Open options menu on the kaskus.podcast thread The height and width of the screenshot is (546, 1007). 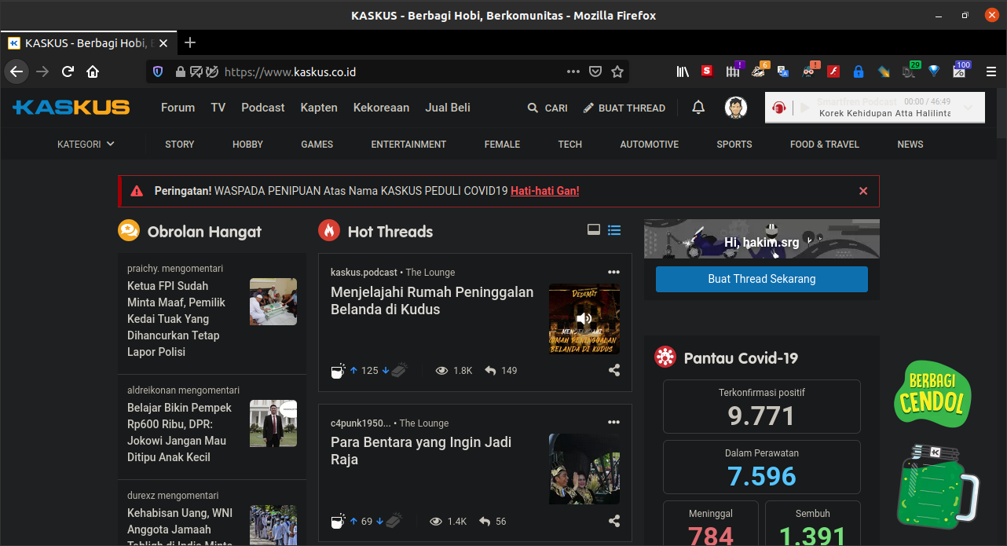click(613, 272)
